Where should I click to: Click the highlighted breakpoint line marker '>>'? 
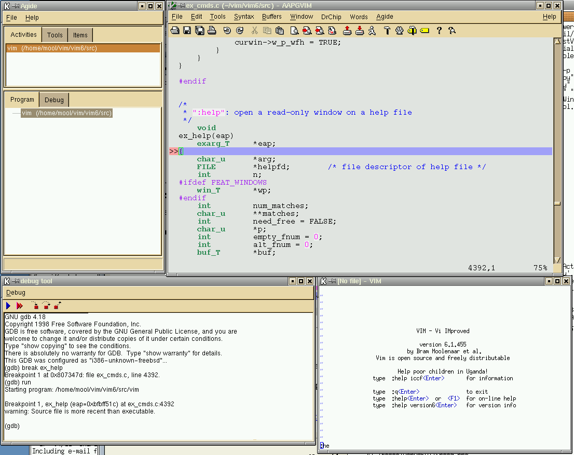pyautogui.click(x=173, y=151)
